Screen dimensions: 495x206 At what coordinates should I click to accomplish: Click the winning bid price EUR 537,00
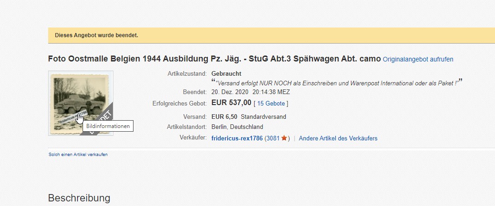coord(231,103)
